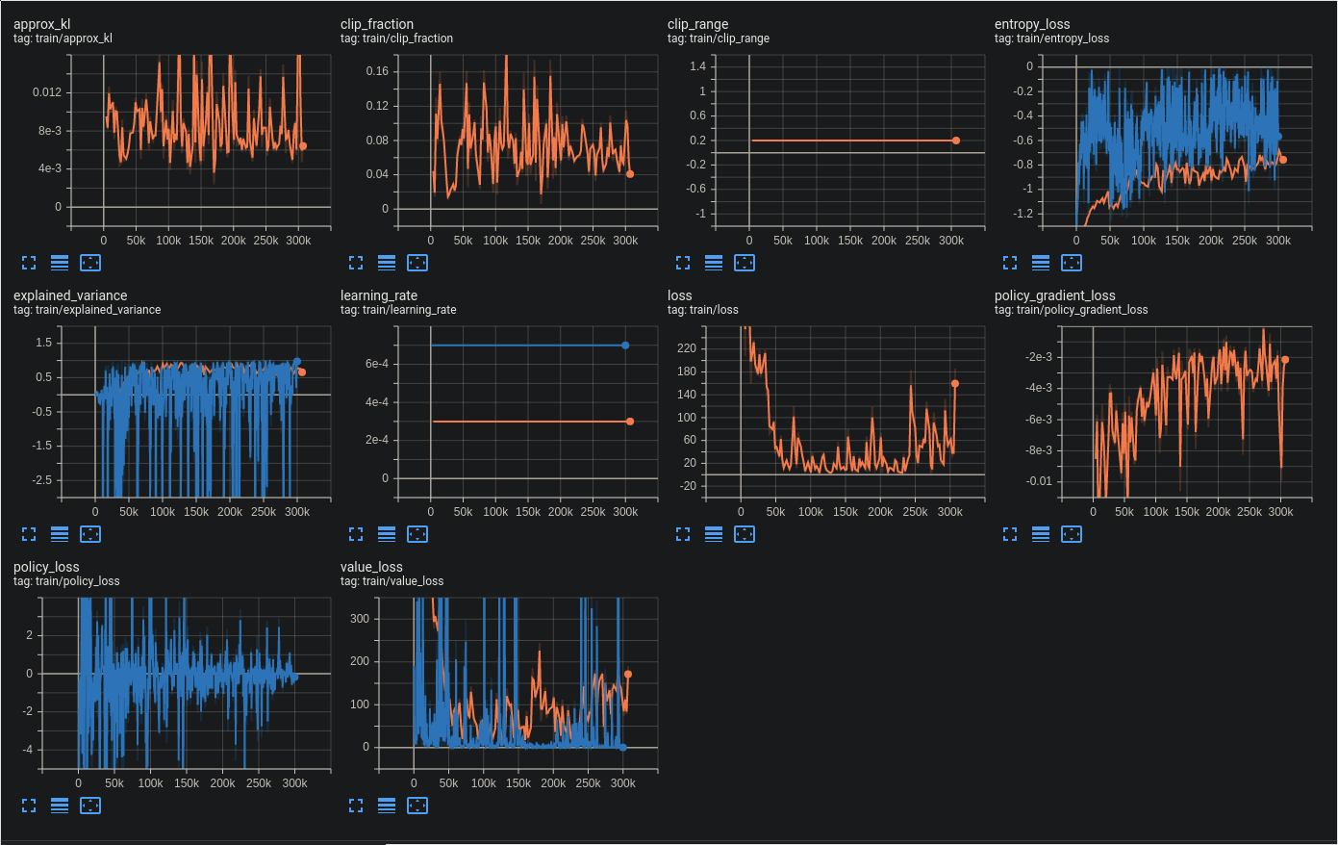The height and width of the screenshot is (845, 1338).
Task: Click orange endpoint marker on clip_range line
Action: coord(955,141)
